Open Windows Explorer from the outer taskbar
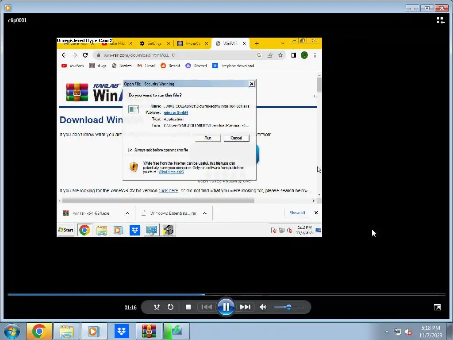The image size is (453, 340). (67, 331)
